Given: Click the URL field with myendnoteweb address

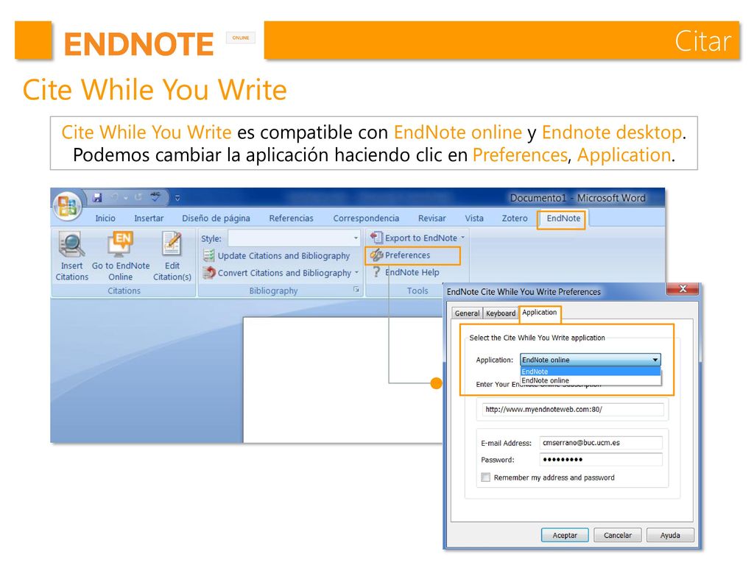Looking at the screenshot, I should pyautogui.click(x=573, y=409).
